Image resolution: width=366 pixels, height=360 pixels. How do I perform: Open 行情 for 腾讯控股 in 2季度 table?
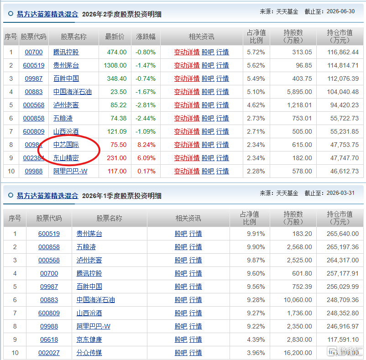coord(222,52)
